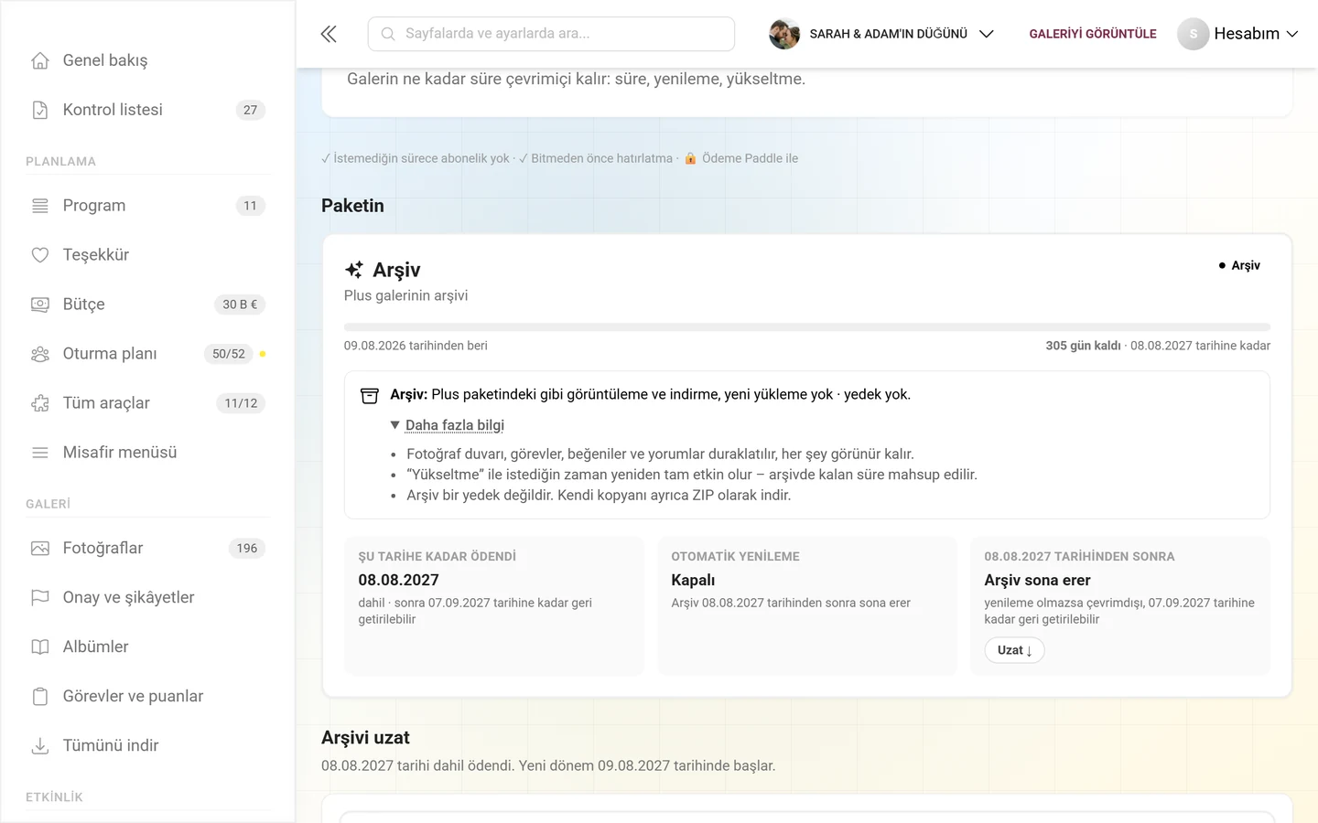Open Genel bakış from the sidebar
This screenshot has width=1318, height=823.
click(x=147, y=60)
